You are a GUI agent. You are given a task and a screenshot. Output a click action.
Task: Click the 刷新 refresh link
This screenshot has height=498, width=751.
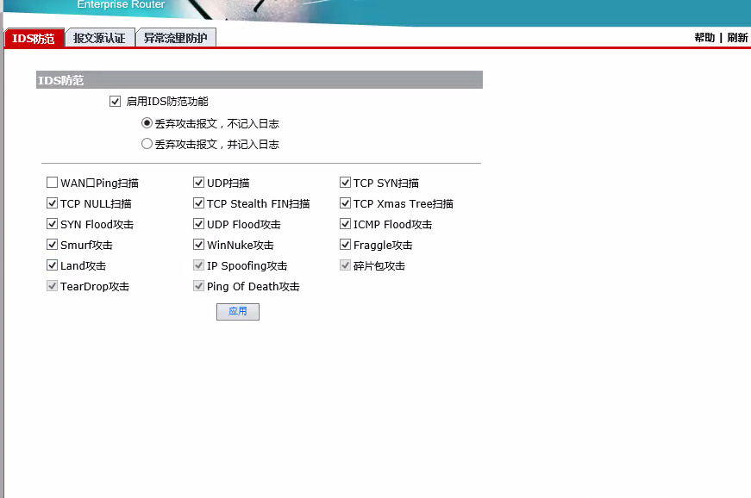[x=737, y=38]
